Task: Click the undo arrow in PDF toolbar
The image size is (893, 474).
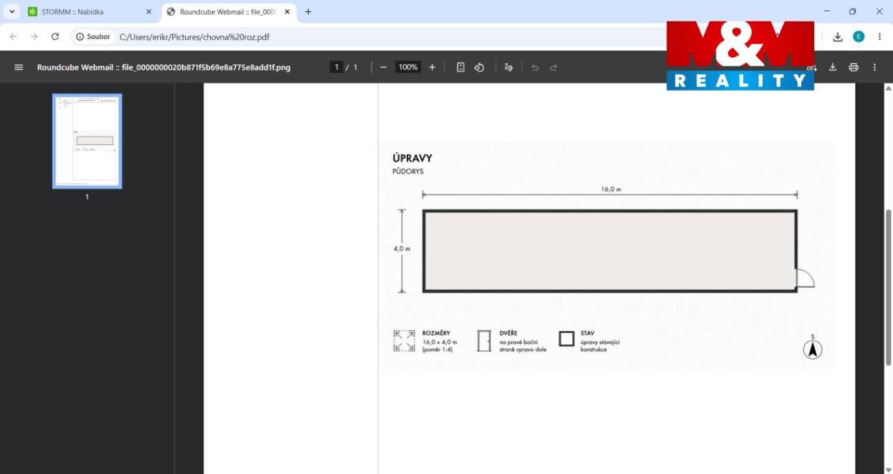Action: pyautogui.click(x=535, y=67)
